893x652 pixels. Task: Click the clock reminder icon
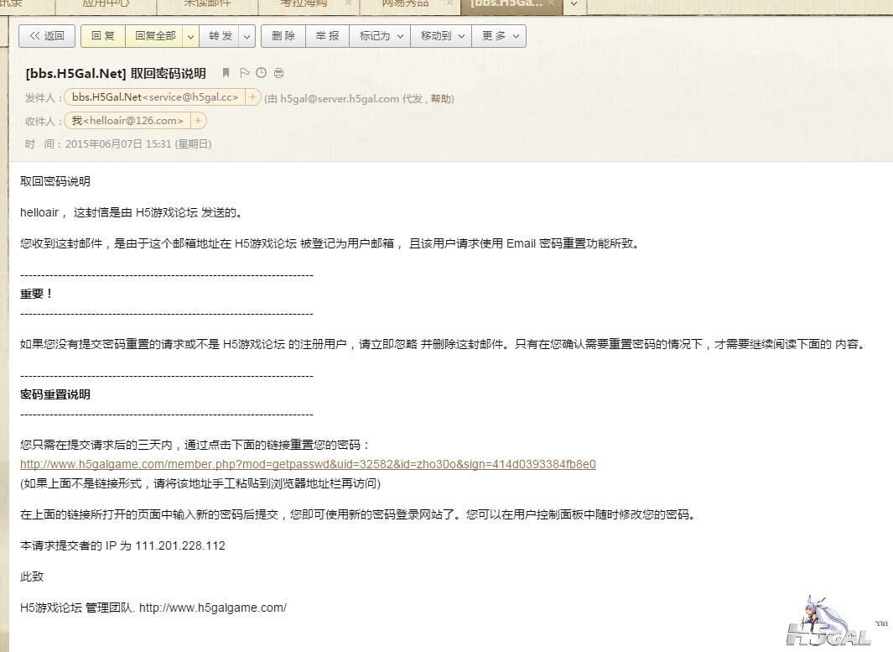[x=261, y=74]
